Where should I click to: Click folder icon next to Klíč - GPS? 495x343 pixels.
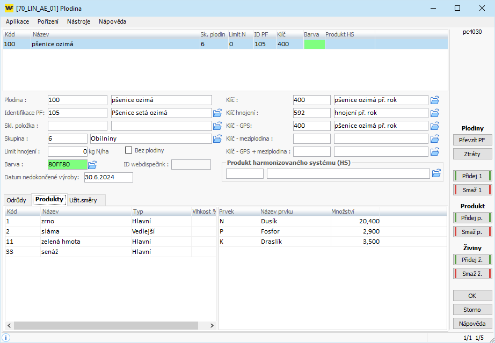pyautogui.click(x=435, y=126)
